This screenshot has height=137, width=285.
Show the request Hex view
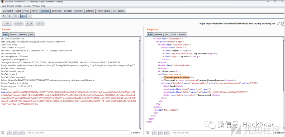pyautogui.click(x=31, y=34)
